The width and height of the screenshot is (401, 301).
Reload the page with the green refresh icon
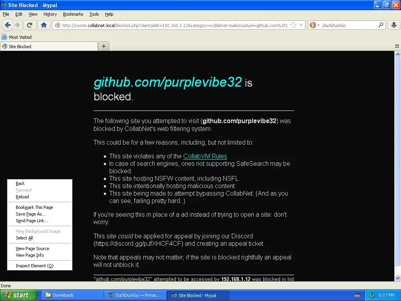(30, 25)
